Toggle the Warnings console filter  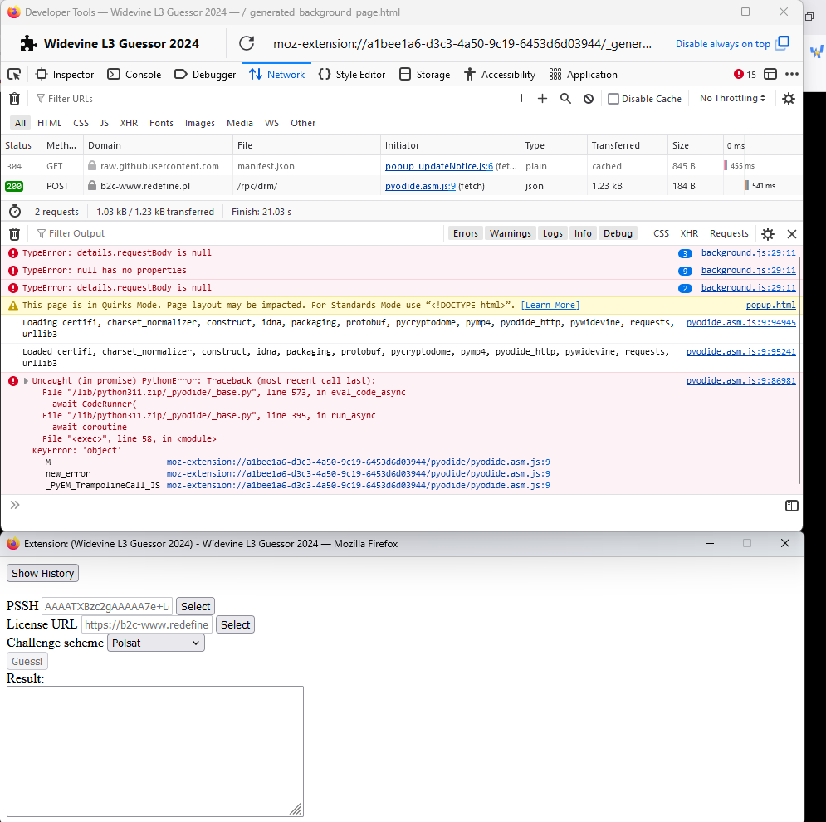[510, 233]
